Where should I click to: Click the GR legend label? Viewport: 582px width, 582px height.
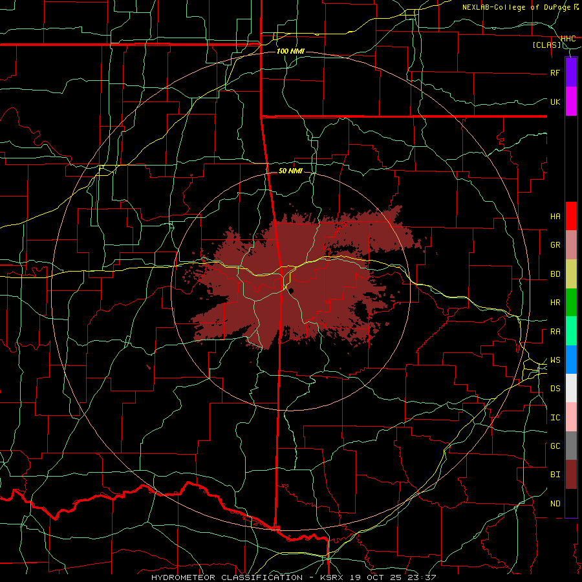pos(555,245)
